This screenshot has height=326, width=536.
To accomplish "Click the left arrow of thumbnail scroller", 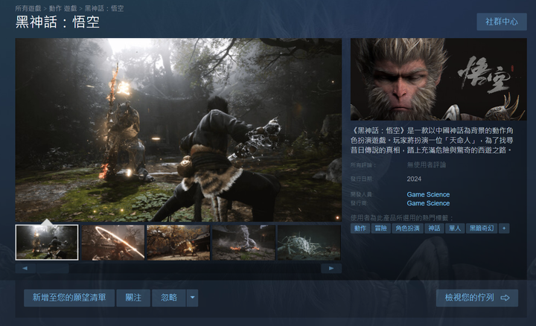I will pos(25,268).
